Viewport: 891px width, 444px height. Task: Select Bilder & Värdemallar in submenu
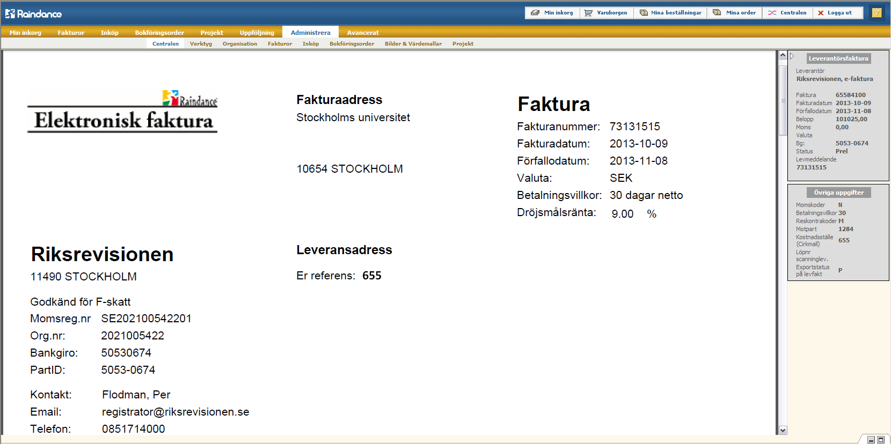point(413,44)
